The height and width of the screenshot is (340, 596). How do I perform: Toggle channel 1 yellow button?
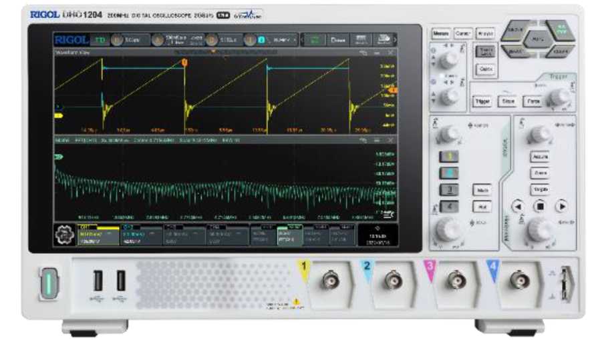tap(450, 156)
